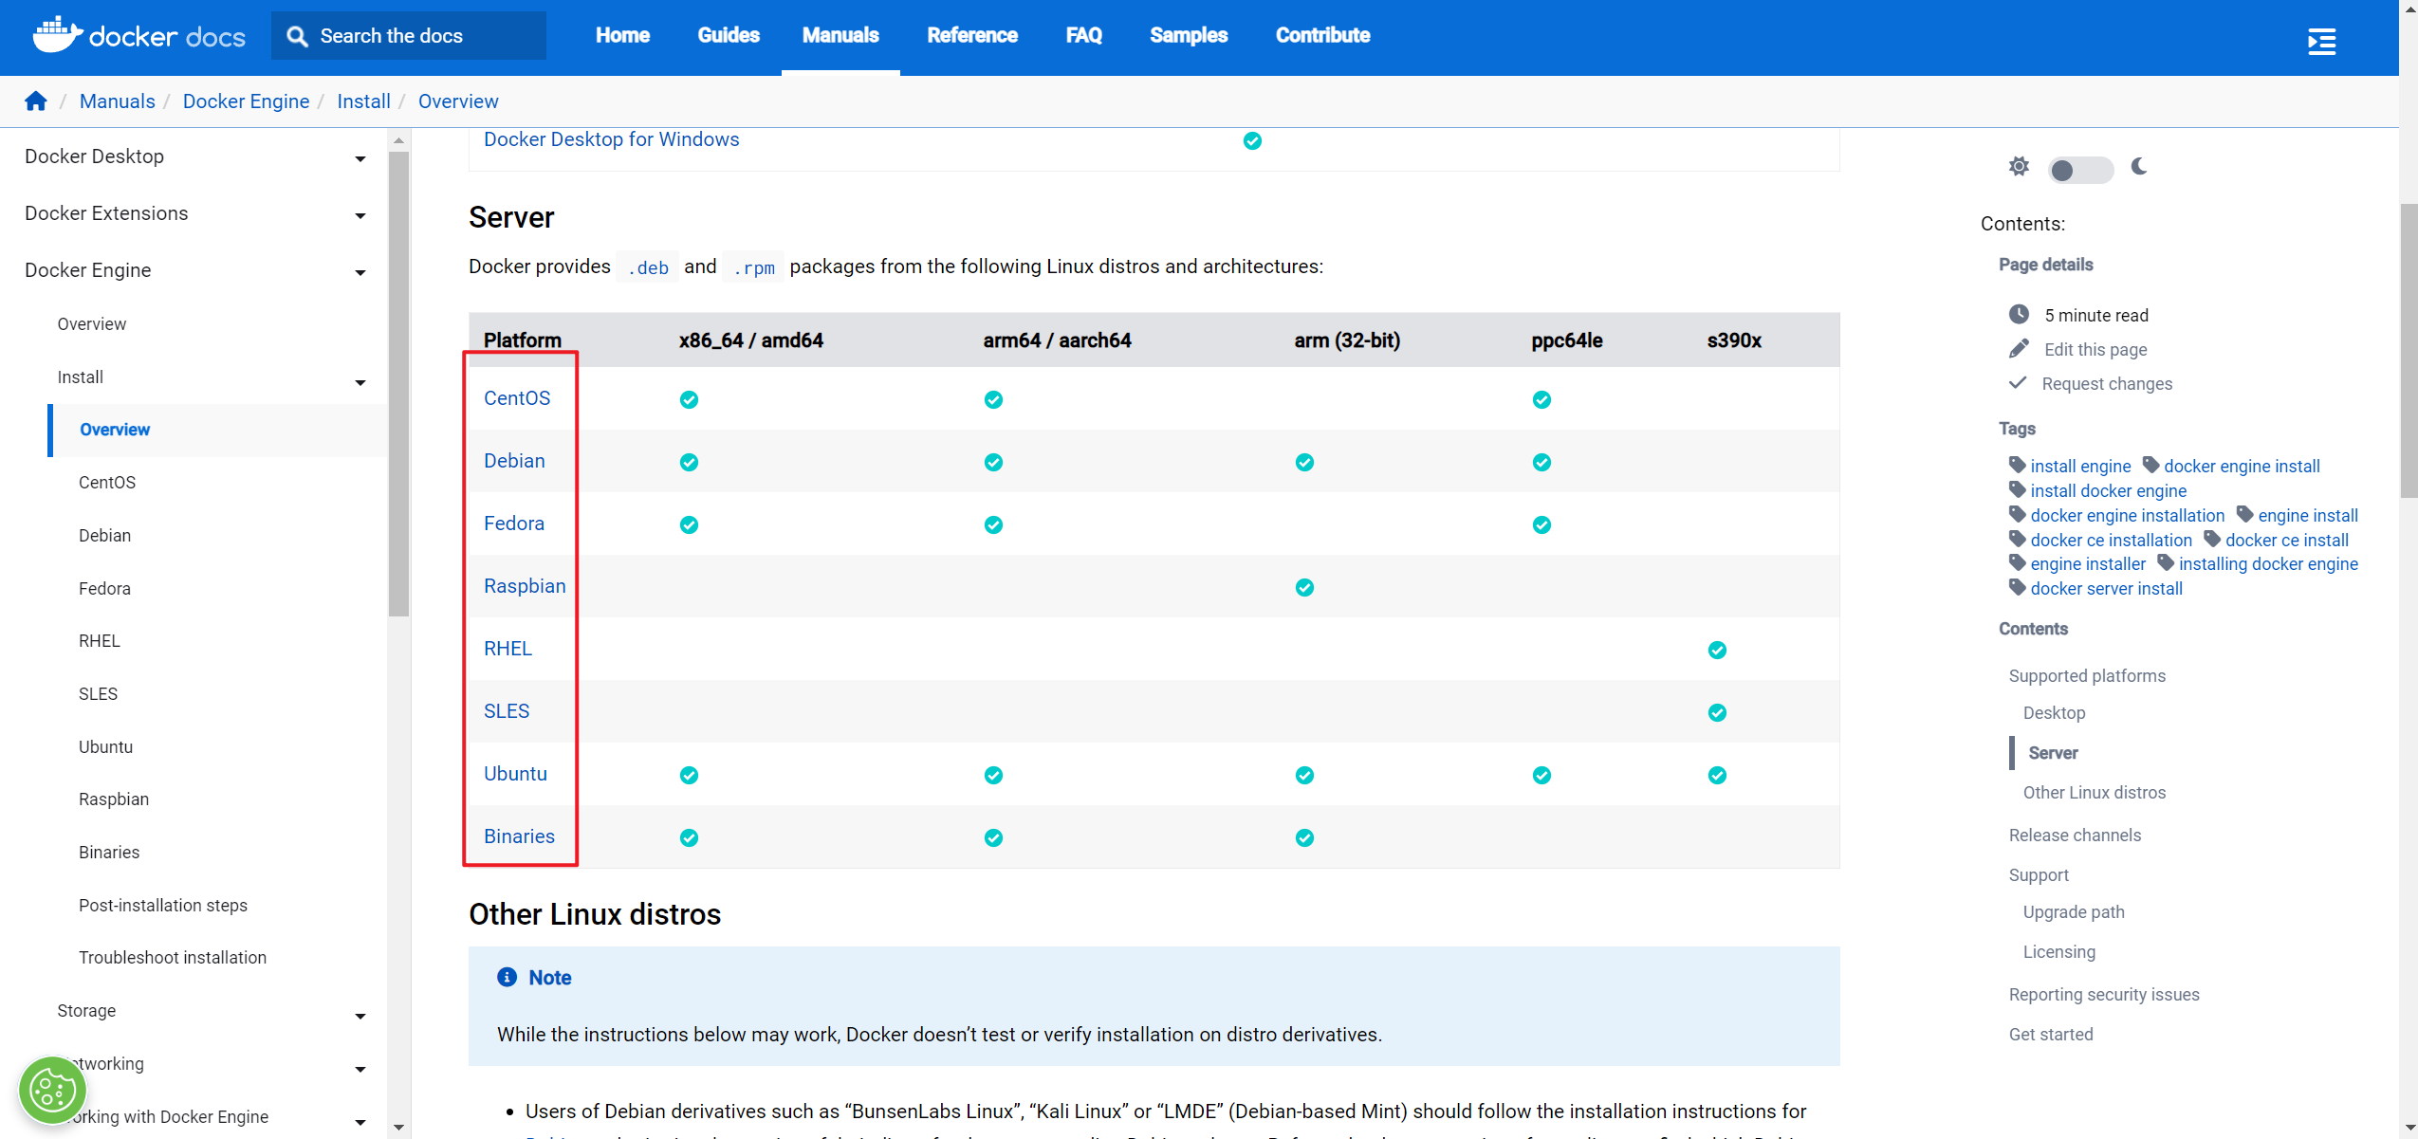Open the Home top navigation tab
The width and height of the screenshot is (2418, 1139).
pos(622,35)
